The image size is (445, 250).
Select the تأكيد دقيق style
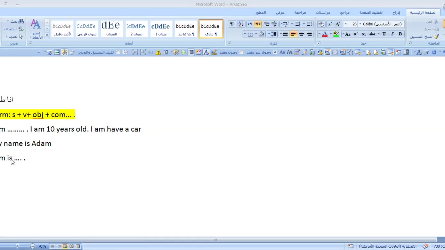pos(62,29)
